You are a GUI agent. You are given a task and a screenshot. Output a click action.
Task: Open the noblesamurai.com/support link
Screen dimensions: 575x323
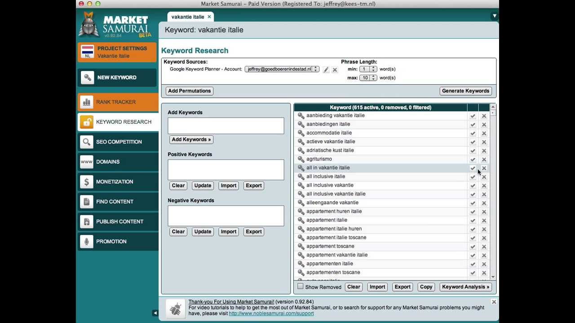tap(271, 314)
